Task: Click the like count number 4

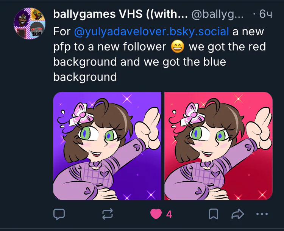Action: [169, 214]
